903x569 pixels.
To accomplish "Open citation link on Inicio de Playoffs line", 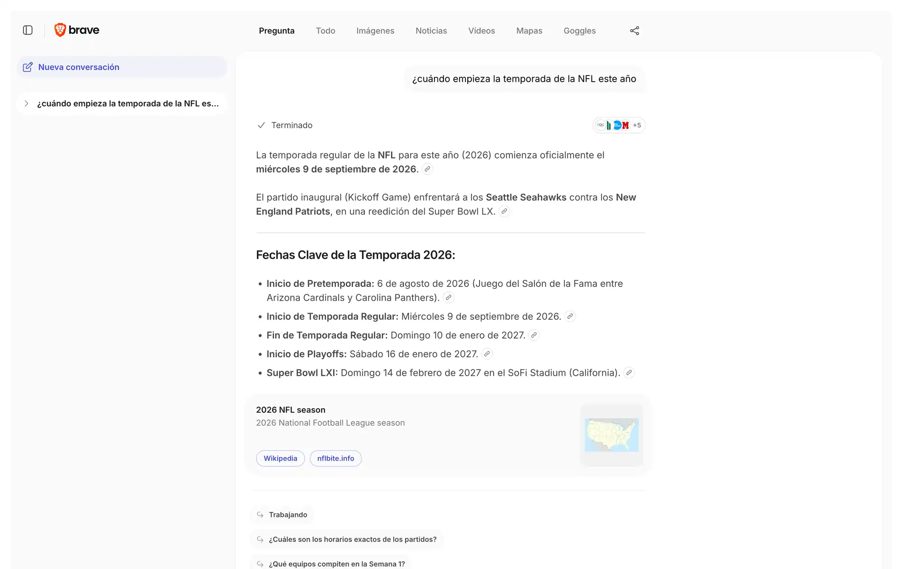I will coord(487,354).
